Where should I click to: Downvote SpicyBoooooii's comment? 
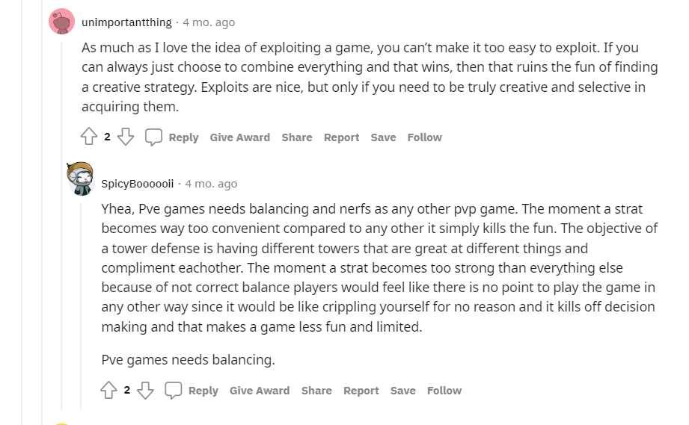coord(145,390)
